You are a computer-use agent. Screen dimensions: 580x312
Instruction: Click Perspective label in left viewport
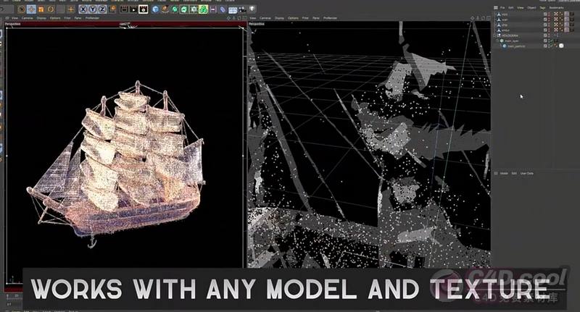(13, 24)
